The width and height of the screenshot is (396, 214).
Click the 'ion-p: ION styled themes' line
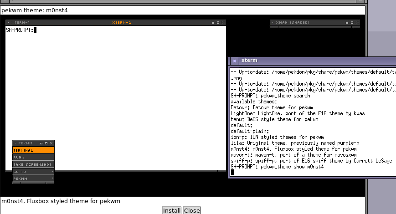277,138
